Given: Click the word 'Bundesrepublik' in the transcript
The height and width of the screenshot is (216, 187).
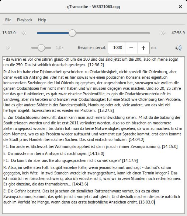Looking at the screenshot, I should point(73,105).
